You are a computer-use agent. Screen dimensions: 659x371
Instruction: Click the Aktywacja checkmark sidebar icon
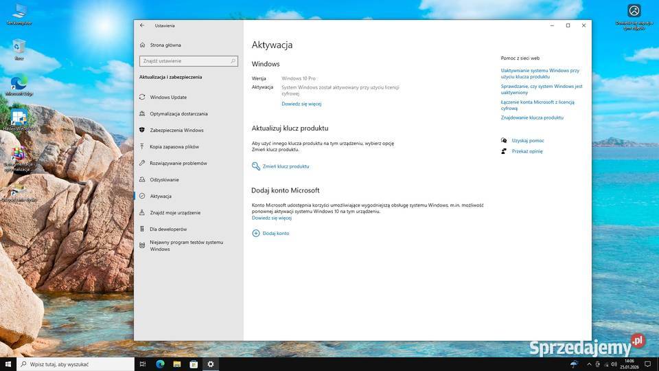point(142,196)
